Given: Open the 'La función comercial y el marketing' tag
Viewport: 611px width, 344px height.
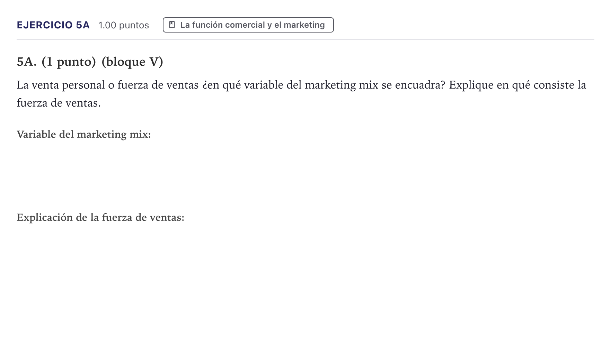Looking at the screenshot, I should click(248, 25).
